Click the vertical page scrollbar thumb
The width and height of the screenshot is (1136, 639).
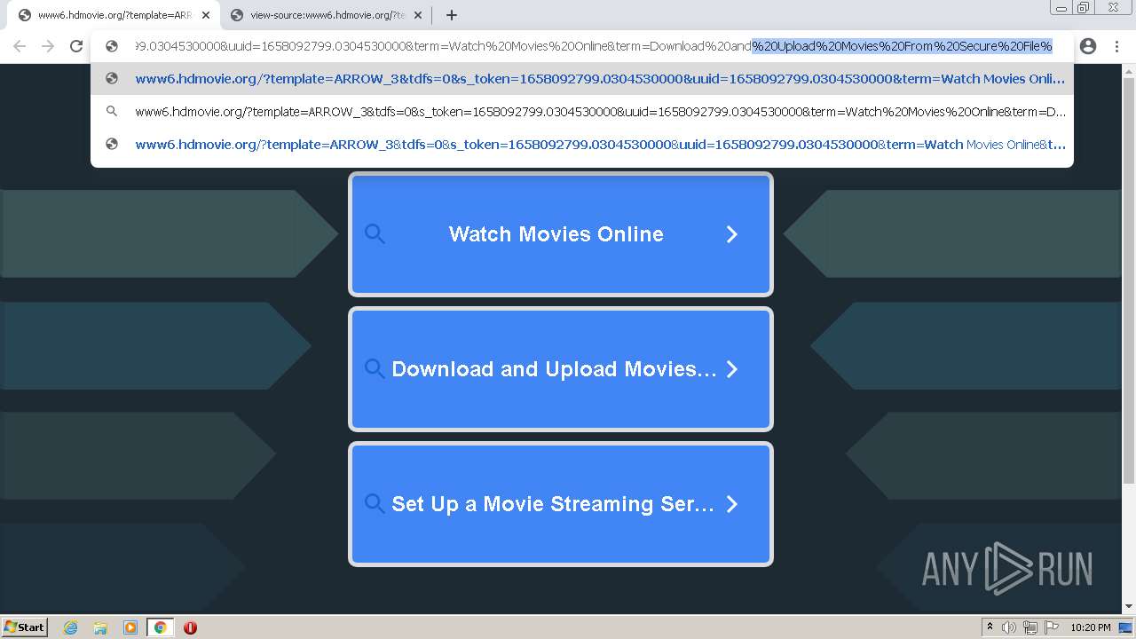(1129, 280)
